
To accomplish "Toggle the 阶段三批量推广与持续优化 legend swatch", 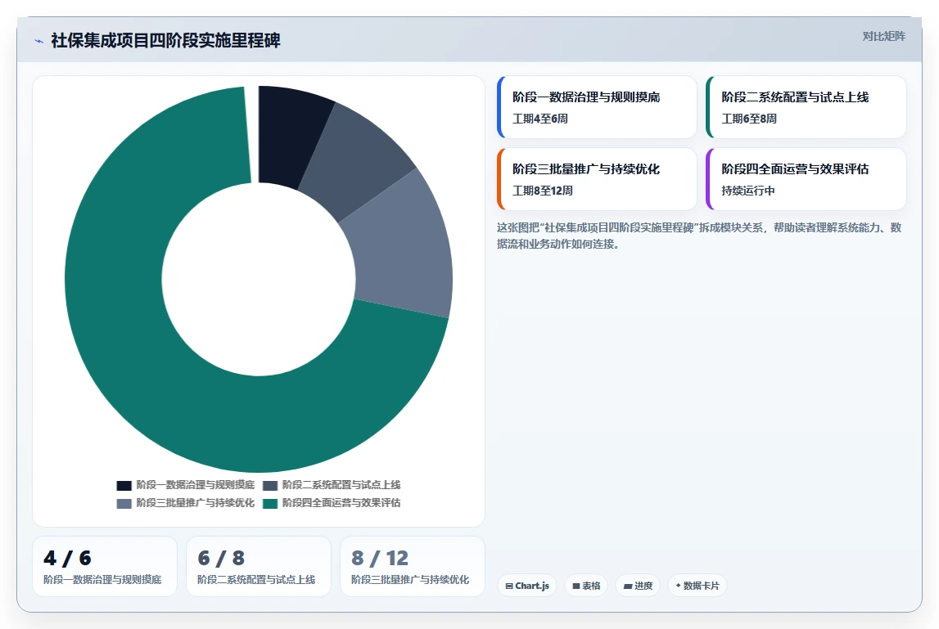I will coord(124,503).
